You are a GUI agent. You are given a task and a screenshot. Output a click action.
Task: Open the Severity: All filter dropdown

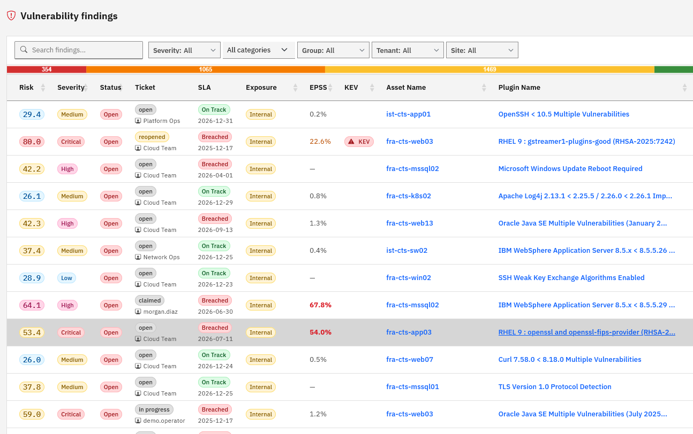(x=184, y=50)
